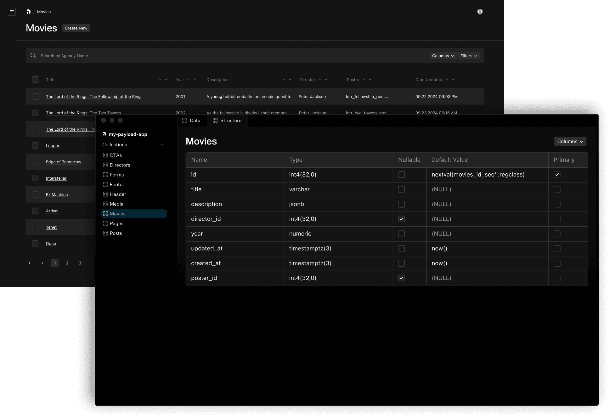Click the grid icon next to Movies collection

pyautogui.click(x=105, y=214)
